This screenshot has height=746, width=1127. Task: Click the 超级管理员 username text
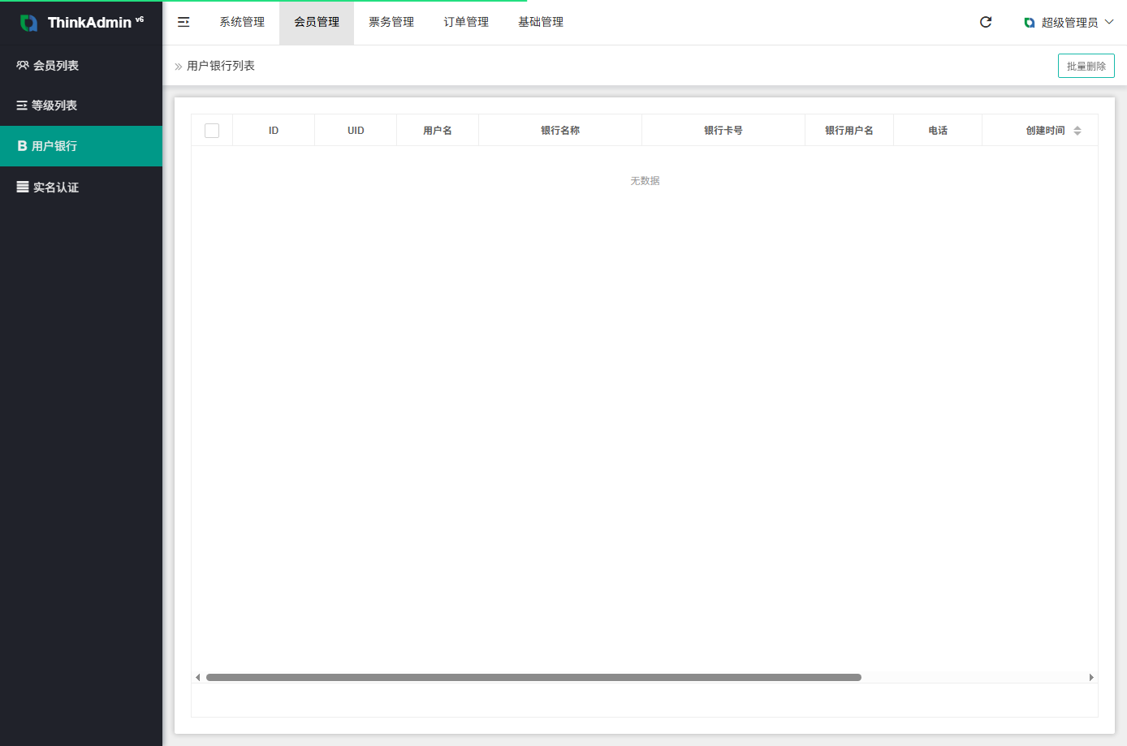(1070, 23)
